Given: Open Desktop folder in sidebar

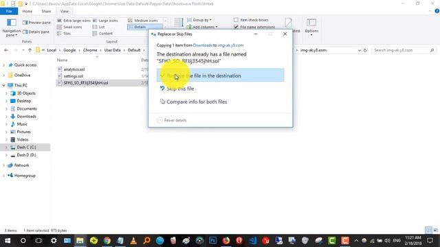Looking at the screenshot, I should [x=24, y=101].
